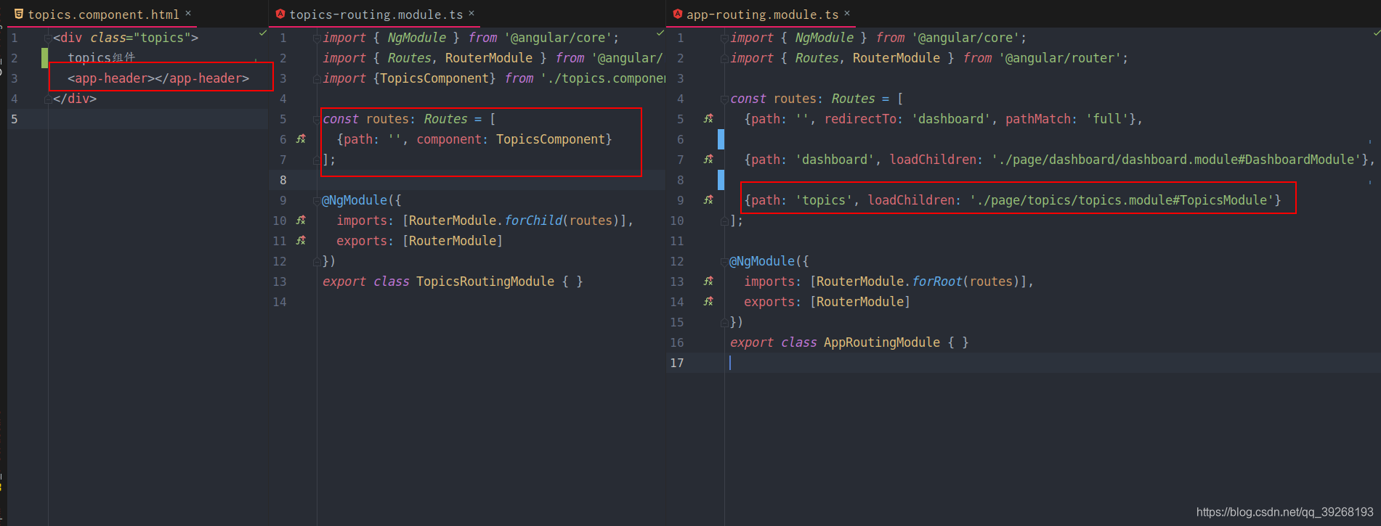Click class="topics" attribute in HTML editor
This screenshot has width=1381, height=526.
[x=140, y=38]
